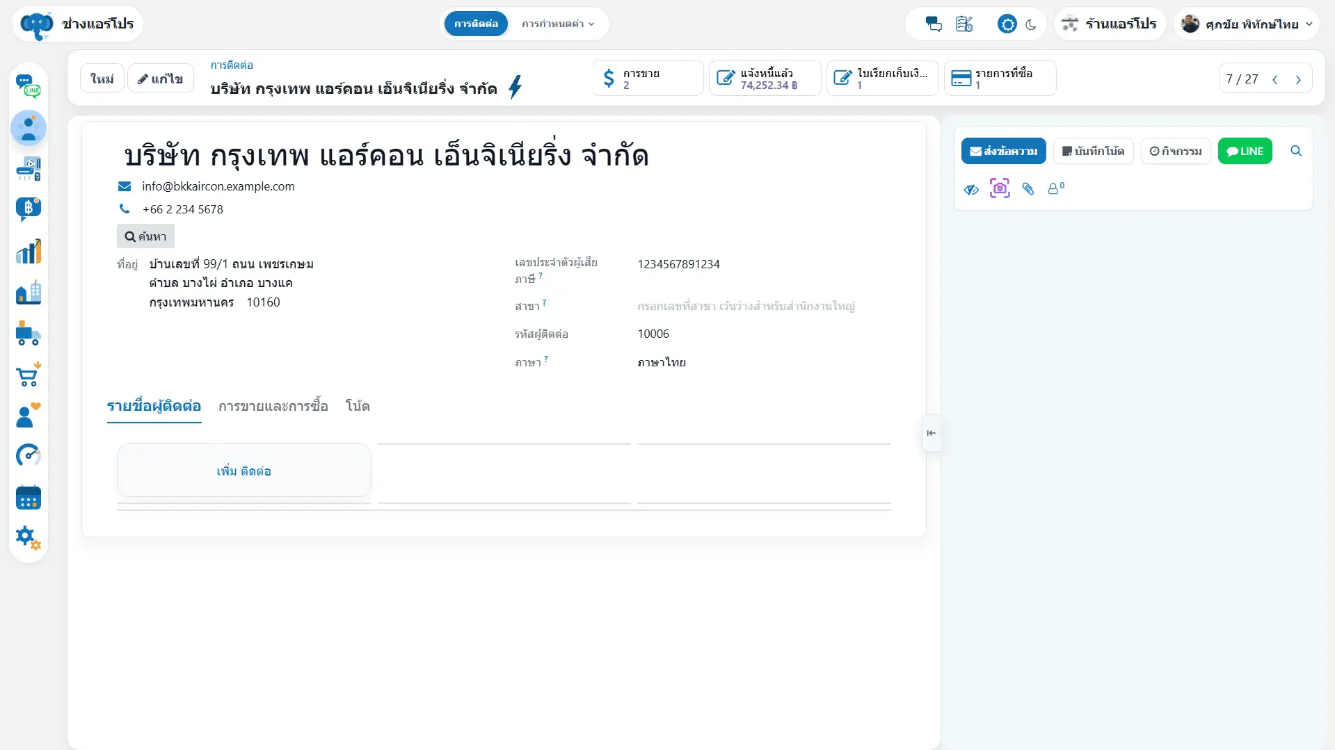Click the info@bkkaircon.example.com email link
This screenshot has width=1335, height=750.
218,186
